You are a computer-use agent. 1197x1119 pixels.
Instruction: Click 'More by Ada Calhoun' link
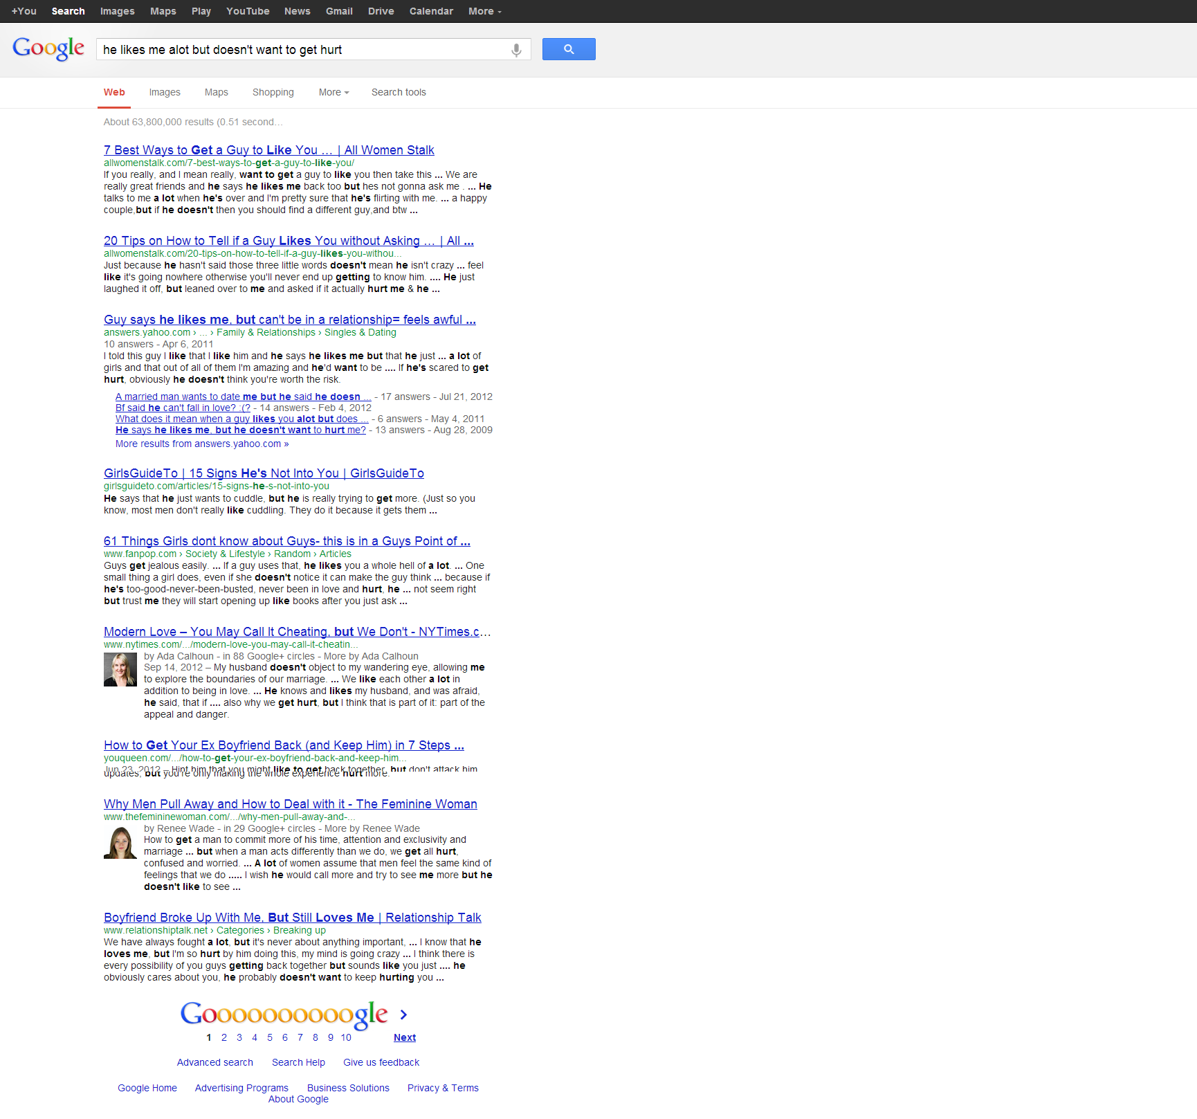[371, 656]
